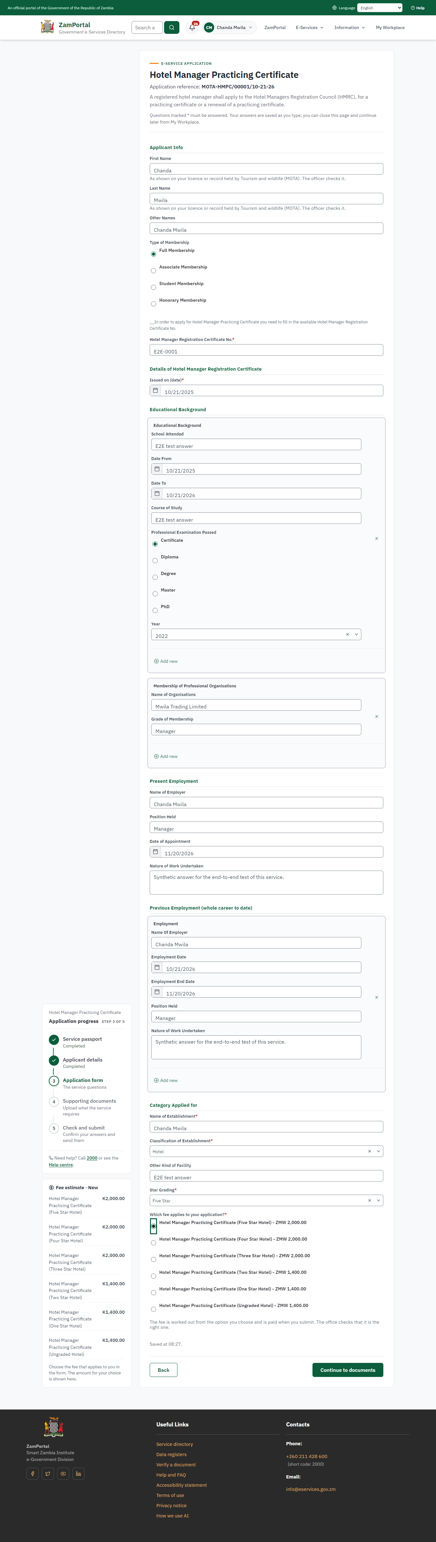Open the YouTube icon in the footer
This screenshot has height=1542, width=436.
click(x=63, y=1473)
